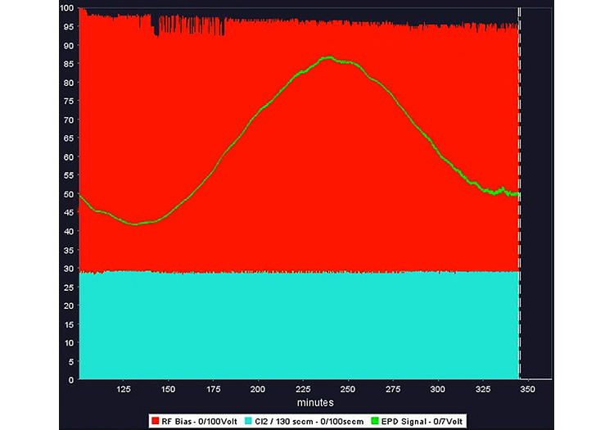Viewport: 614px width, 430px height.
Task: Select the 'RF Bias - 0/100Volt' legend label
Action: coord(199,421)
